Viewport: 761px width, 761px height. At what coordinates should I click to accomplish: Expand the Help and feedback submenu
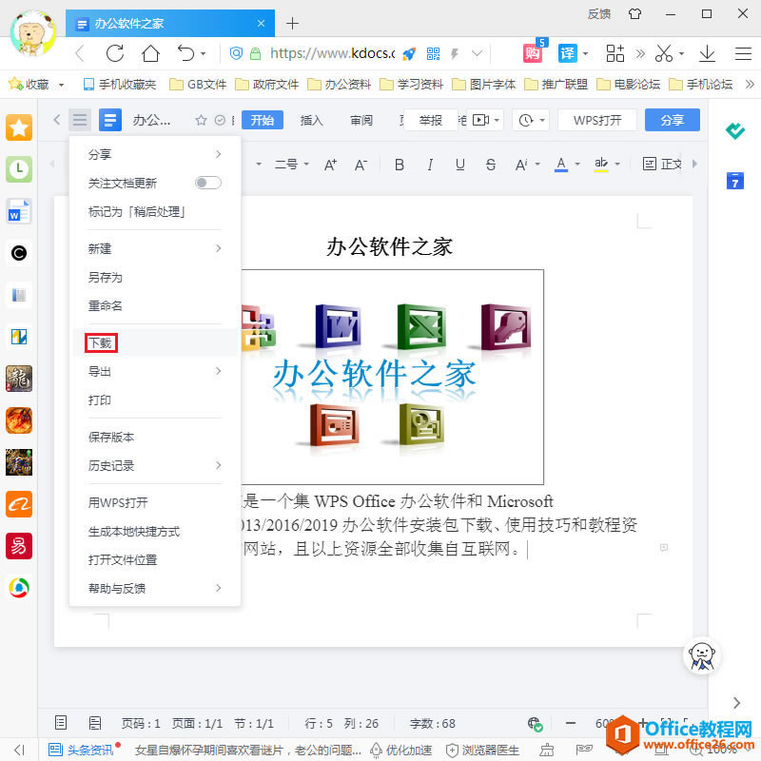point(219,588)
